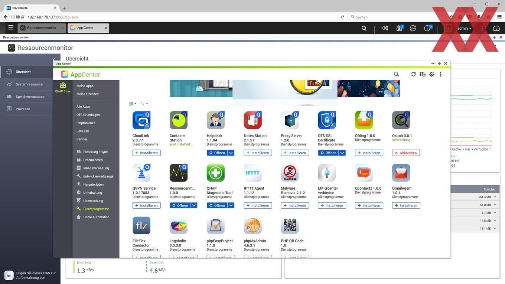Click the Logaholic app icon
505x284 pixels.
179,226
